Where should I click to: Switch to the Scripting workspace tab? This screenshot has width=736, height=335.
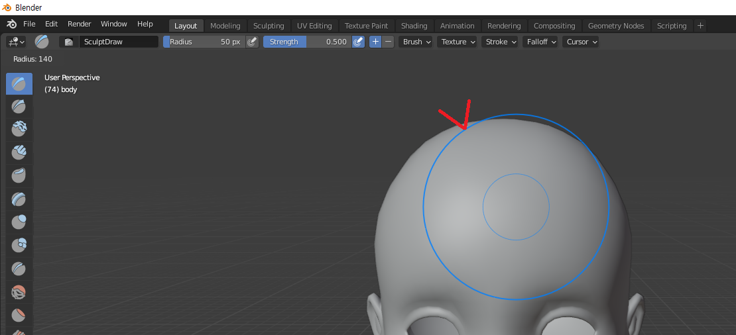[672, 26]
